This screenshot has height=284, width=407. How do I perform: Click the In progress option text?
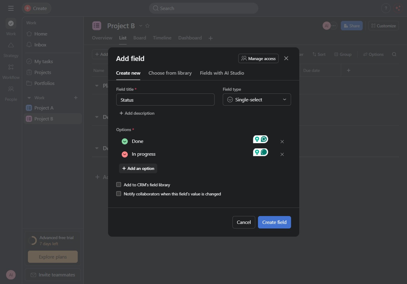coord(144,154)
